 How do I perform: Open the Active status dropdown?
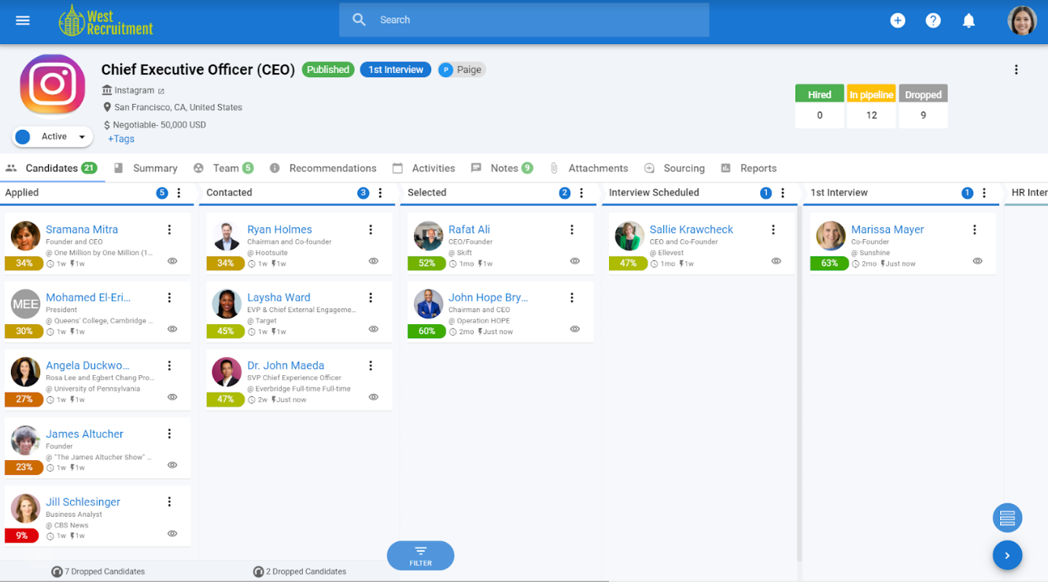pos(52,136)
